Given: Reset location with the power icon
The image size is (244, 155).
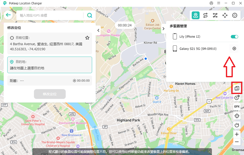Looking at the screenshot, I should tap(237, 125).
